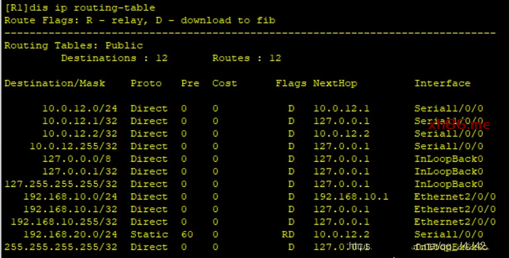Click the red xh86.me watermark
Screen dimensions: 509x258
(x=459, y=125)
